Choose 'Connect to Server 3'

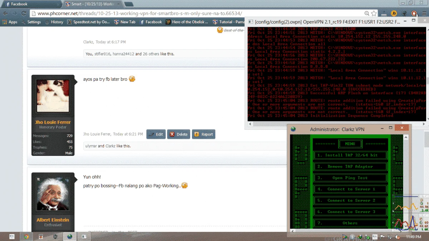(350, 212)
